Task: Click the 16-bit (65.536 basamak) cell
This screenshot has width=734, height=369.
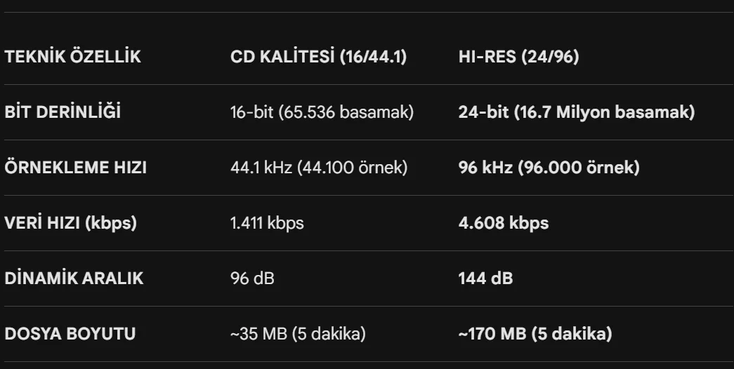Action: [322, 112]
